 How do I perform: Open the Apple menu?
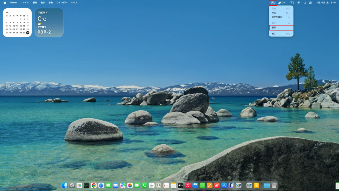point(5,3)
